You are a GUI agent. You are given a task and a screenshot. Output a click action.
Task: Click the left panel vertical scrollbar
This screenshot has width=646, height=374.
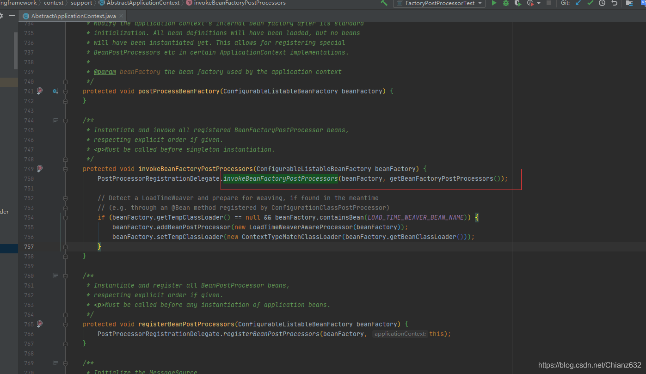[16, 51]
